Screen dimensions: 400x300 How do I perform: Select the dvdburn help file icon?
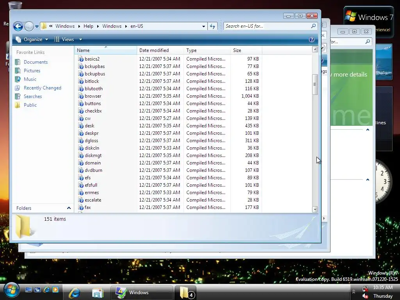click(80, 170)
